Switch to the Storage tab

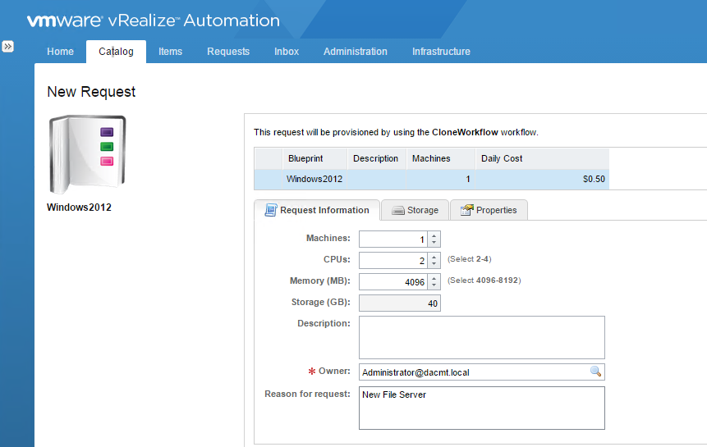[415, 210]
